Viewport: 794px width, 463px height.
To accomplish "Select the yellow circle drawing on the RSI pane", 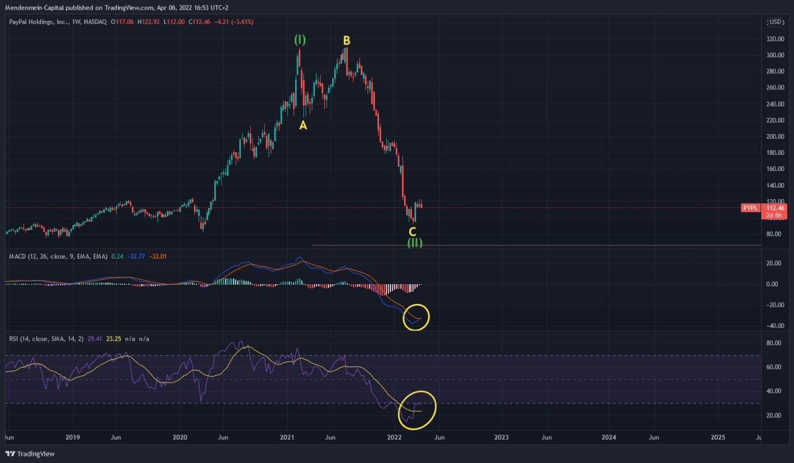I will click(417, 409).
